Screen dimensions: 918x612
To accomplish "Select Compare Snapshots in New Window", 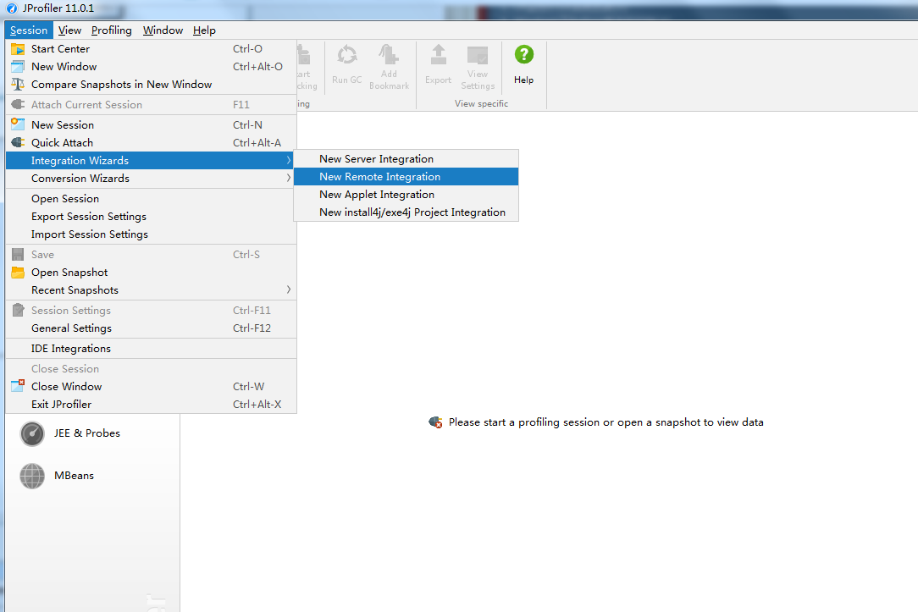I will [x=151, y=85].
